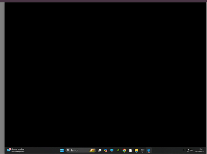Select the active blue app in taskbar
The width and height of the screenshot is (207, 154).
point(149,150)
